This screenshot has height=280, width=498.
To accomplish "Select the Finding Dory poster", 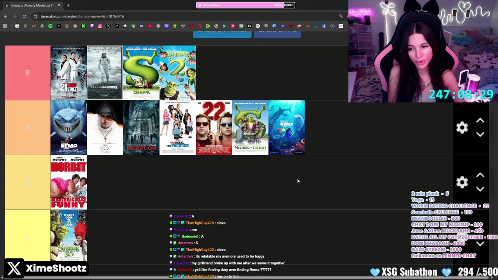I will click(287, 128).
